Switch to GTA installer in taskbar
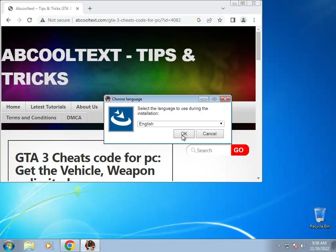This screenshot has width=336, height=252. 90,245
